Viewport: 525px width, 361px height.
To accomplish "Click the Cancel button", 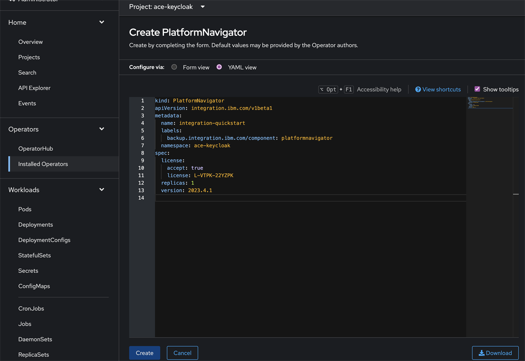I will [182, 353].
